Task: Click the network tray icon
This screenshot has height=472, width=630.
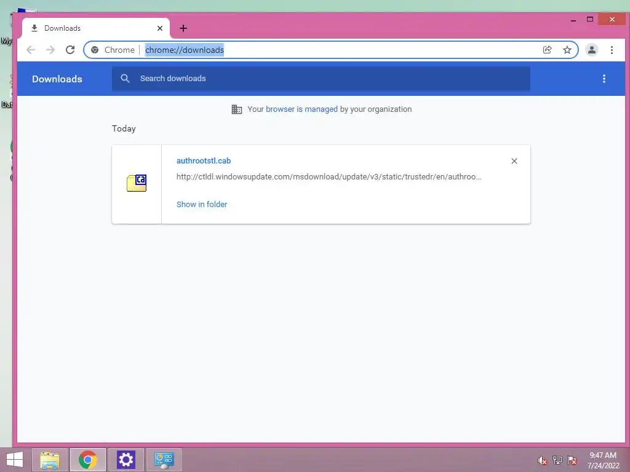Action: click(557, 460)
